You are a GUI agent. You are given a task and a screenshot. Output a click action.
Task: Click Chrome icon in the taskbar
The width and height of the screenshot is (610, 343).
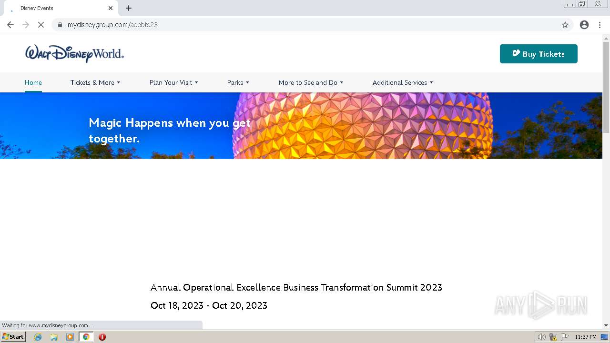click(x=86, y=337)
